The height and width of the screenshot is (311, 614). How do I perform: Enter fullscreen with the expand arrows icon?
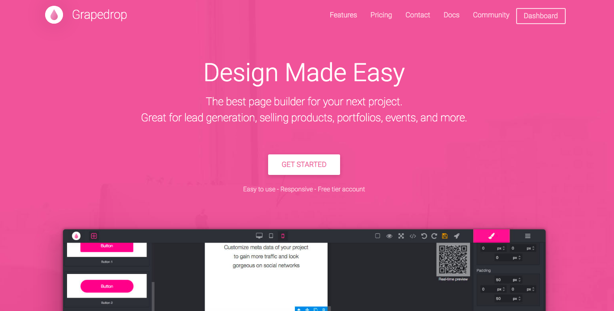click(x=401, y=236)
